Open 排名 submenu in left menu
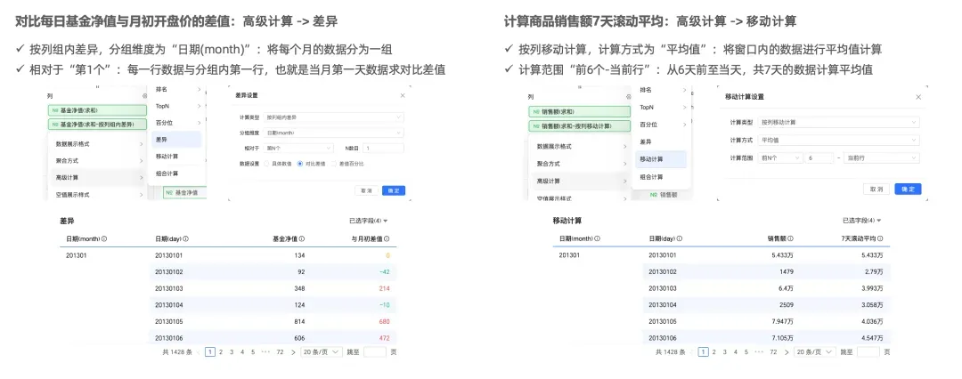The width and height of the screenshot is (962, 379). tap(178, 90)
